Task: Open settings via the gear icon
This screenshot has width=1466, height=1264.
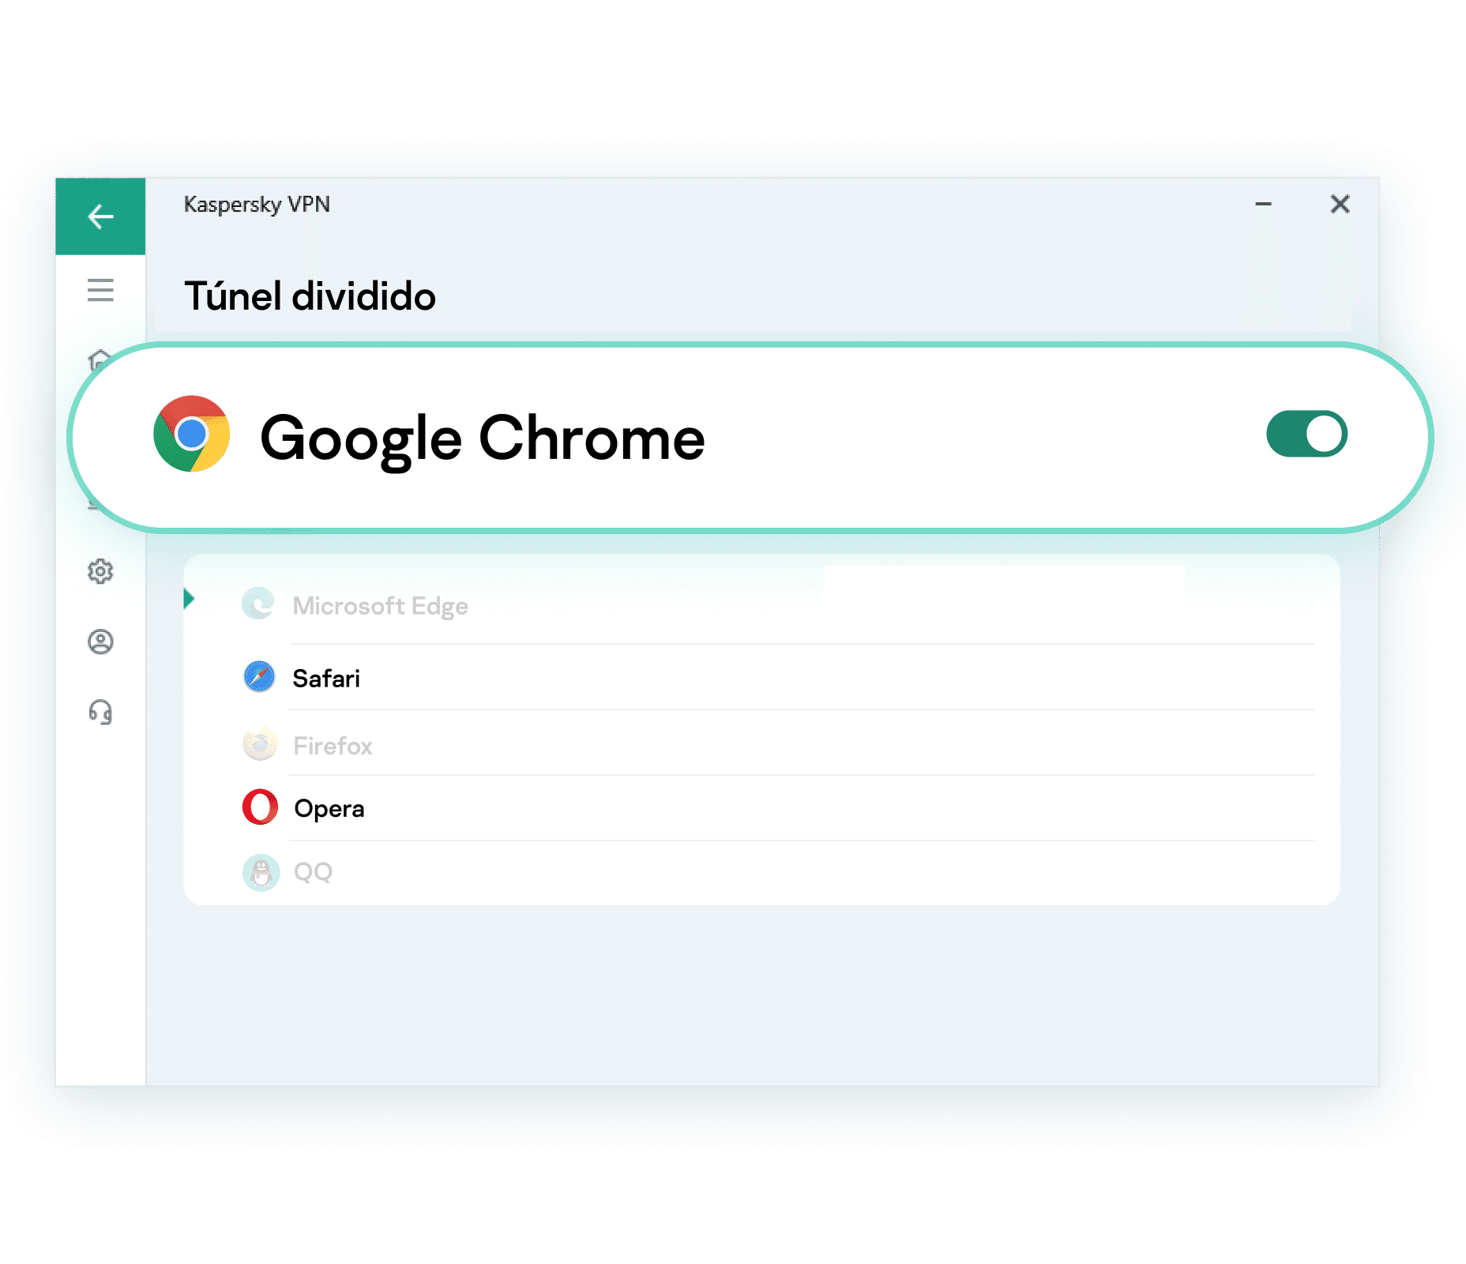Action: 100,571
